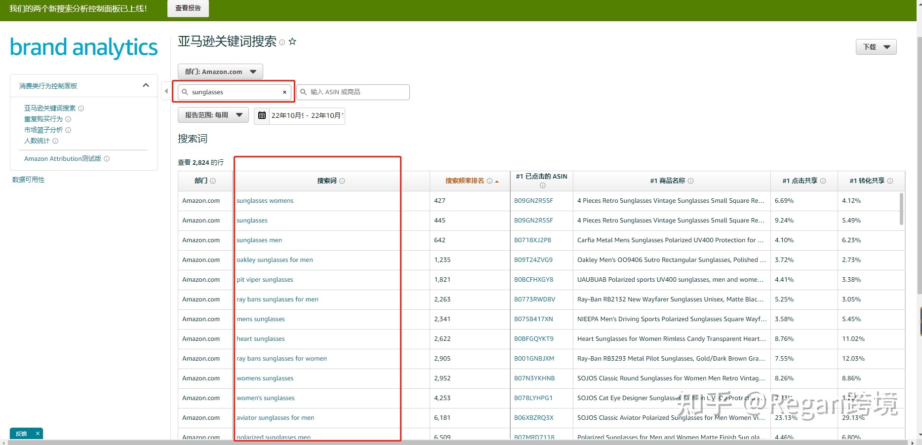Click info icon next to 搜索频率排名 header
Viewport: 922px width, 445px height.
pos(489,181)
